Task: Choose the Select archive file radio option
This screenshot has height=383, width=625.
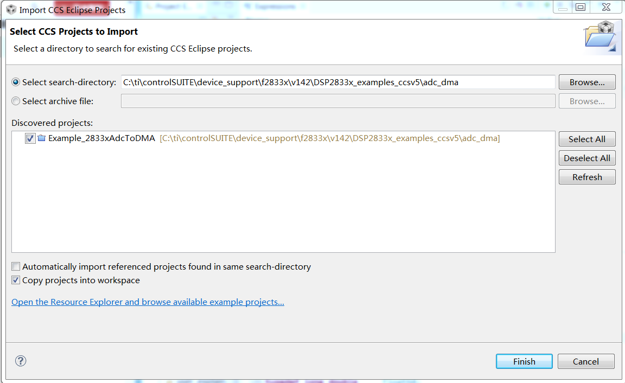Action: point(16,101)
